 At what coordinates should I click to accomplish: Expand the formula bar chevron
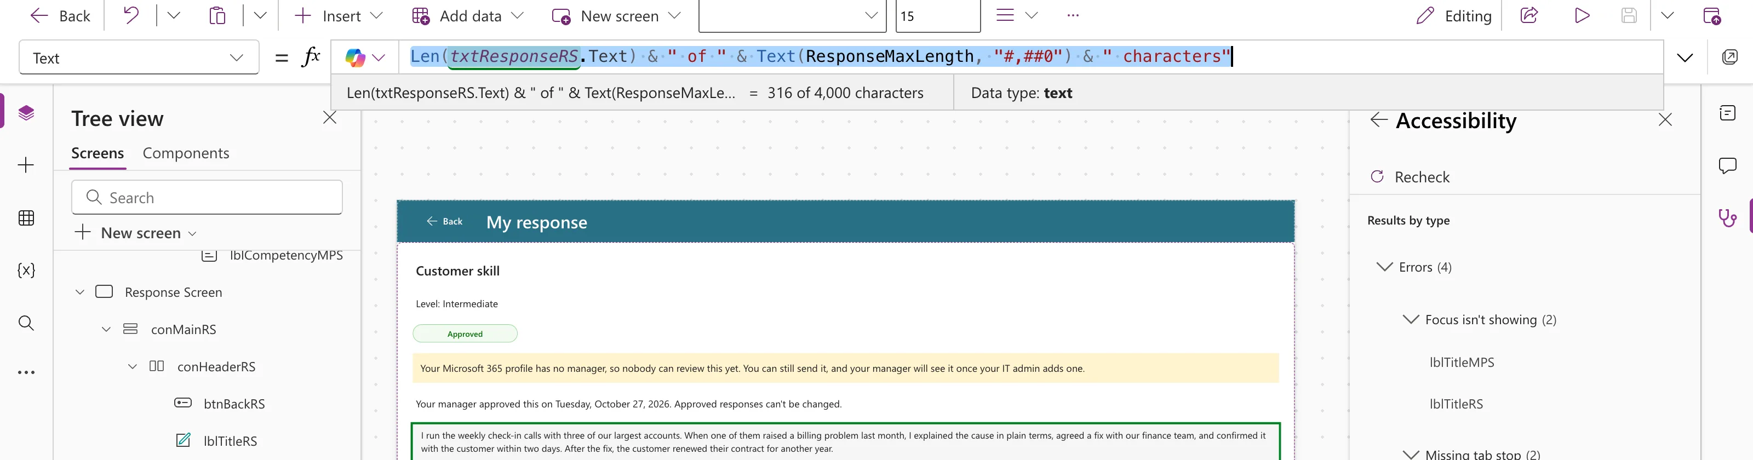[1685, 58]
